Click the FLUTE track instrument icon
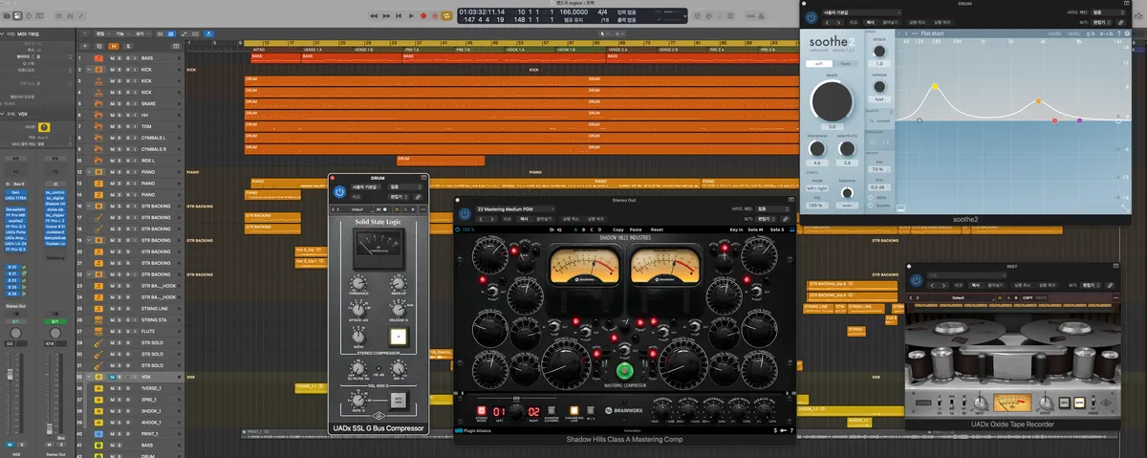1147x458 pixels. 98,331
